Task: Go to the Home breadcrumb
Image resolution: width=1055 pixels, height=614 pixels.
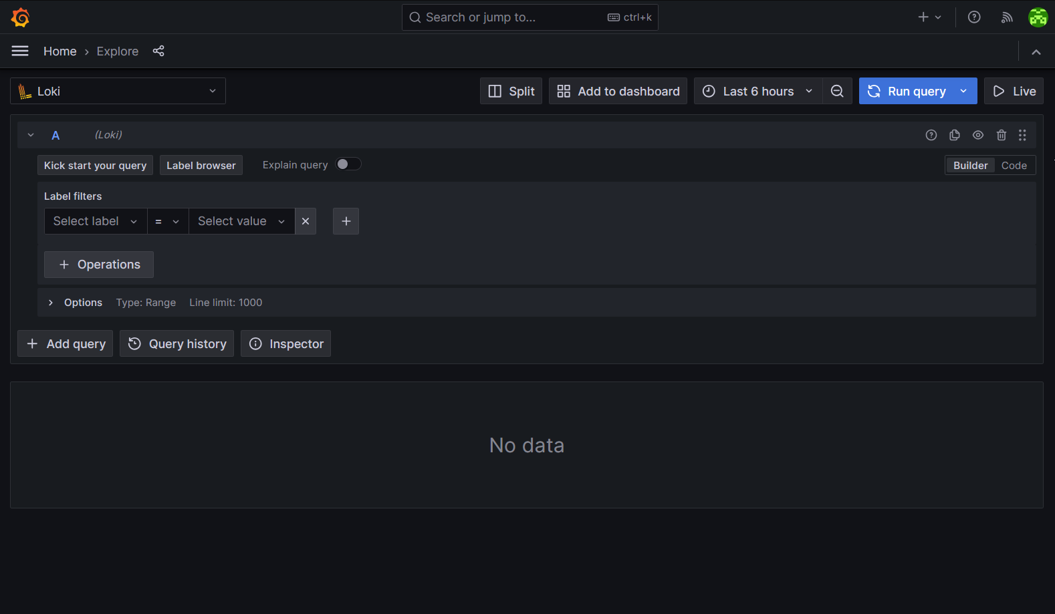Action: (x=60, y=51)
